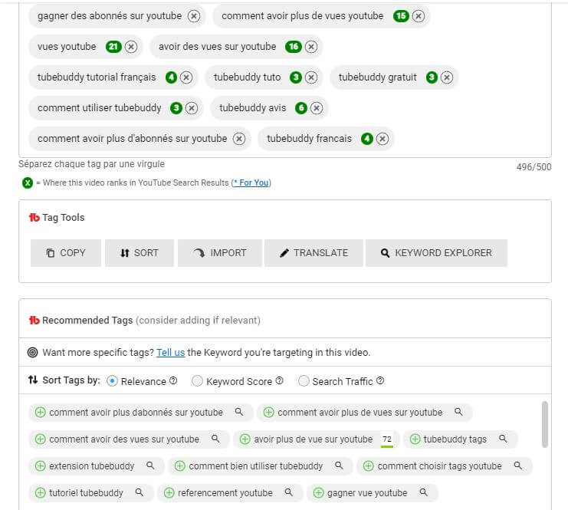568x510 pixels.
Task: Select Keyword Score sort option
Action: [x=197, y=381]
